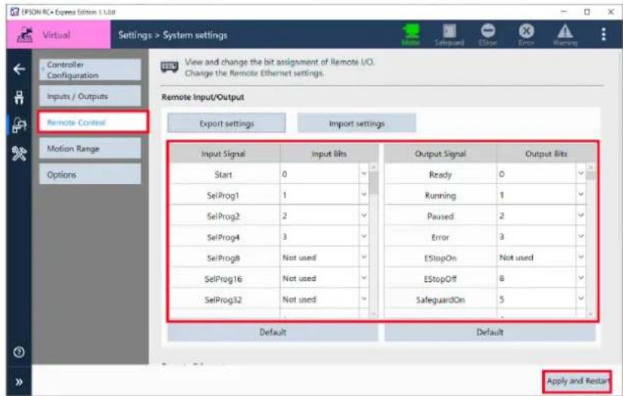Open the three-dot more options menu
The image size is (623, 396).
coord(603,34)
